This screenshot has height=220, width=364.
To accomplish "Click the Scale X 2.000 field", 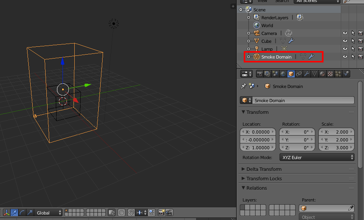I will tap(336, 132).
